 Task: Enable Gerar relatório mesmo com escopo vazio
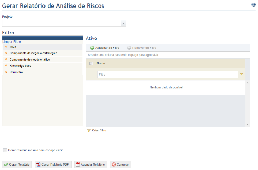pos(5,150)
